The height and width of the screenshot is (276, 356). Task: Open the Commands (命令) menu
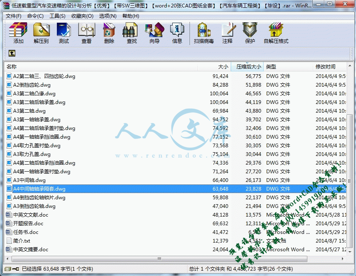point(35,16)
